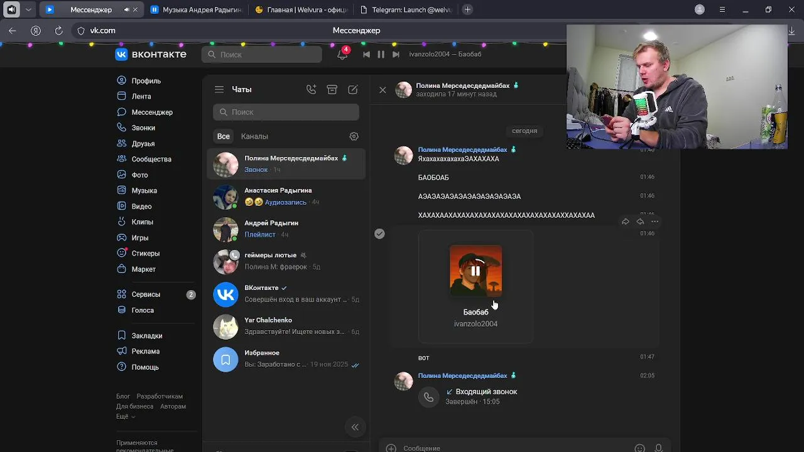The height and width of the screenshot is (452, 804).
Task: Select the Каналы tab
Action: [x=254, y=136]
